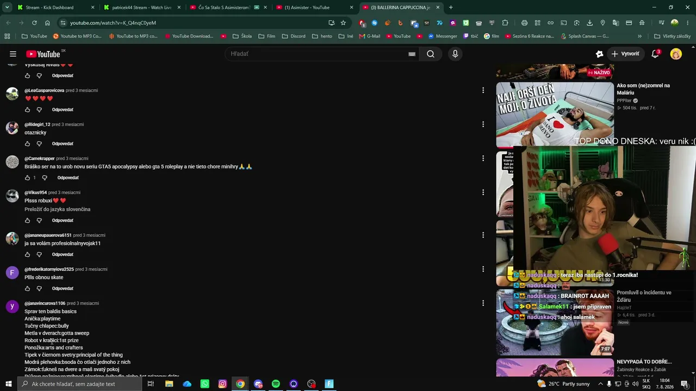
Task: Open File Explorer from the taskbar
Action: (x=169, y=384)
